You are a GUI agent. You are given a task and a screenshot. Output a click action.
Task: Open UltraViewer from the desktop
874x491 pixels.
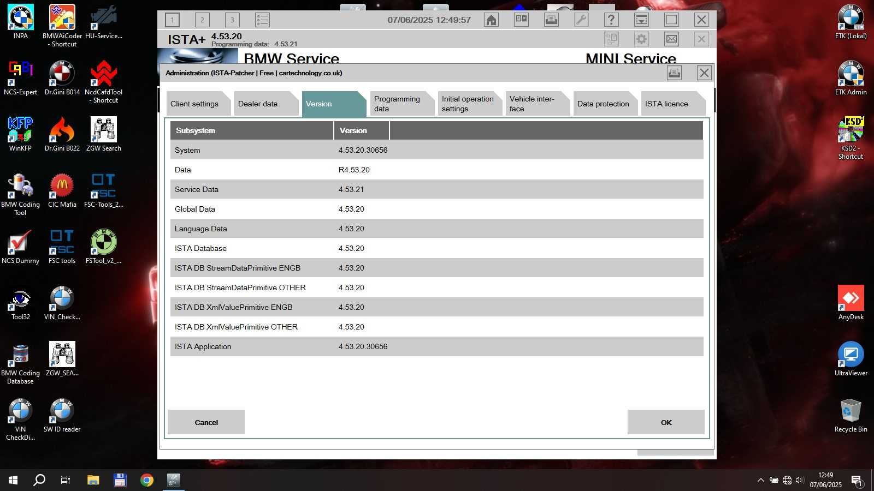point(851,359)
